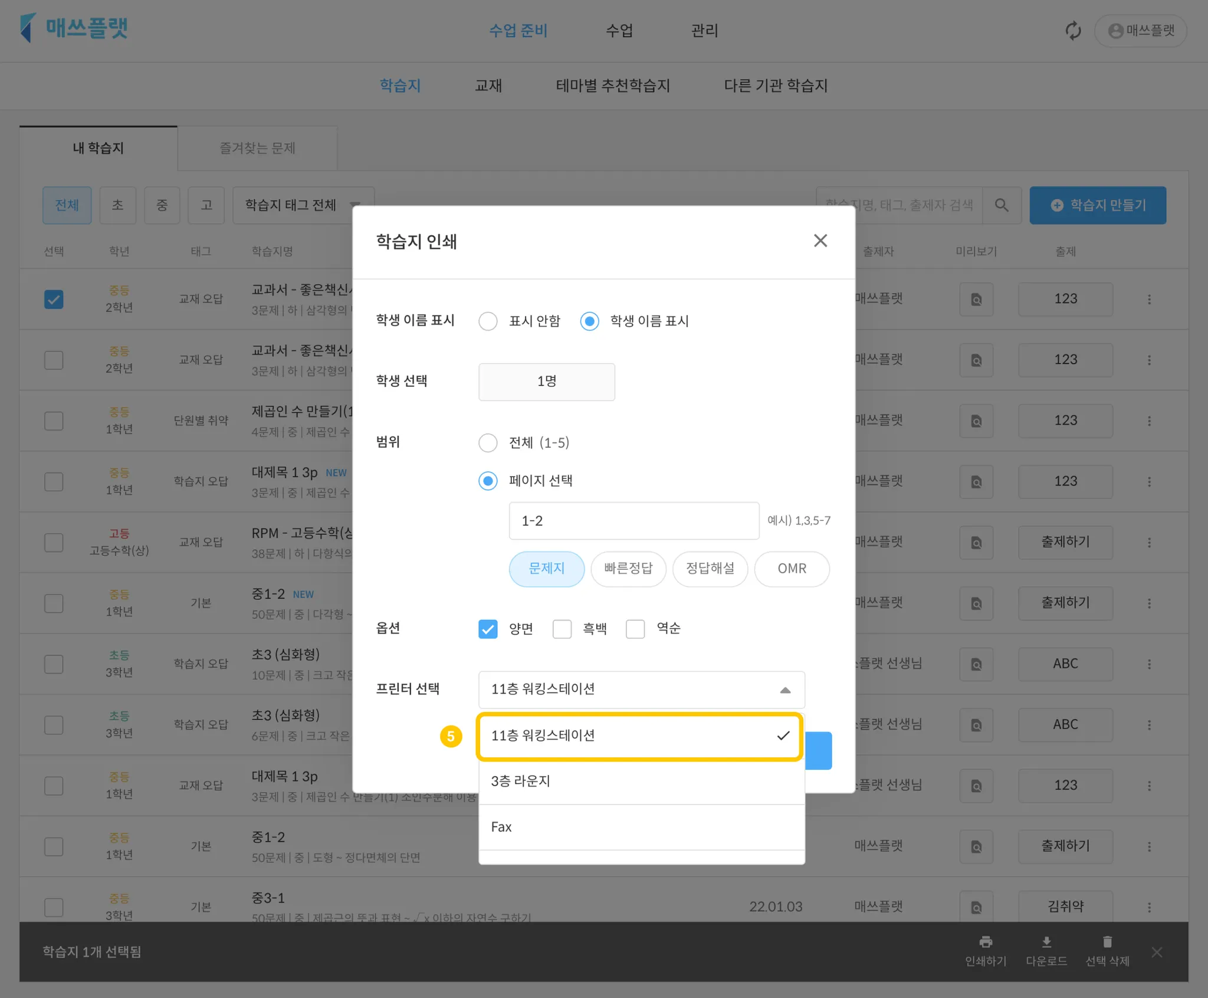This screenshot has height=998, width=1208.
Task: Click the 선택 삭제 trash icon in the bottom bar
Action: (1107, 943)
